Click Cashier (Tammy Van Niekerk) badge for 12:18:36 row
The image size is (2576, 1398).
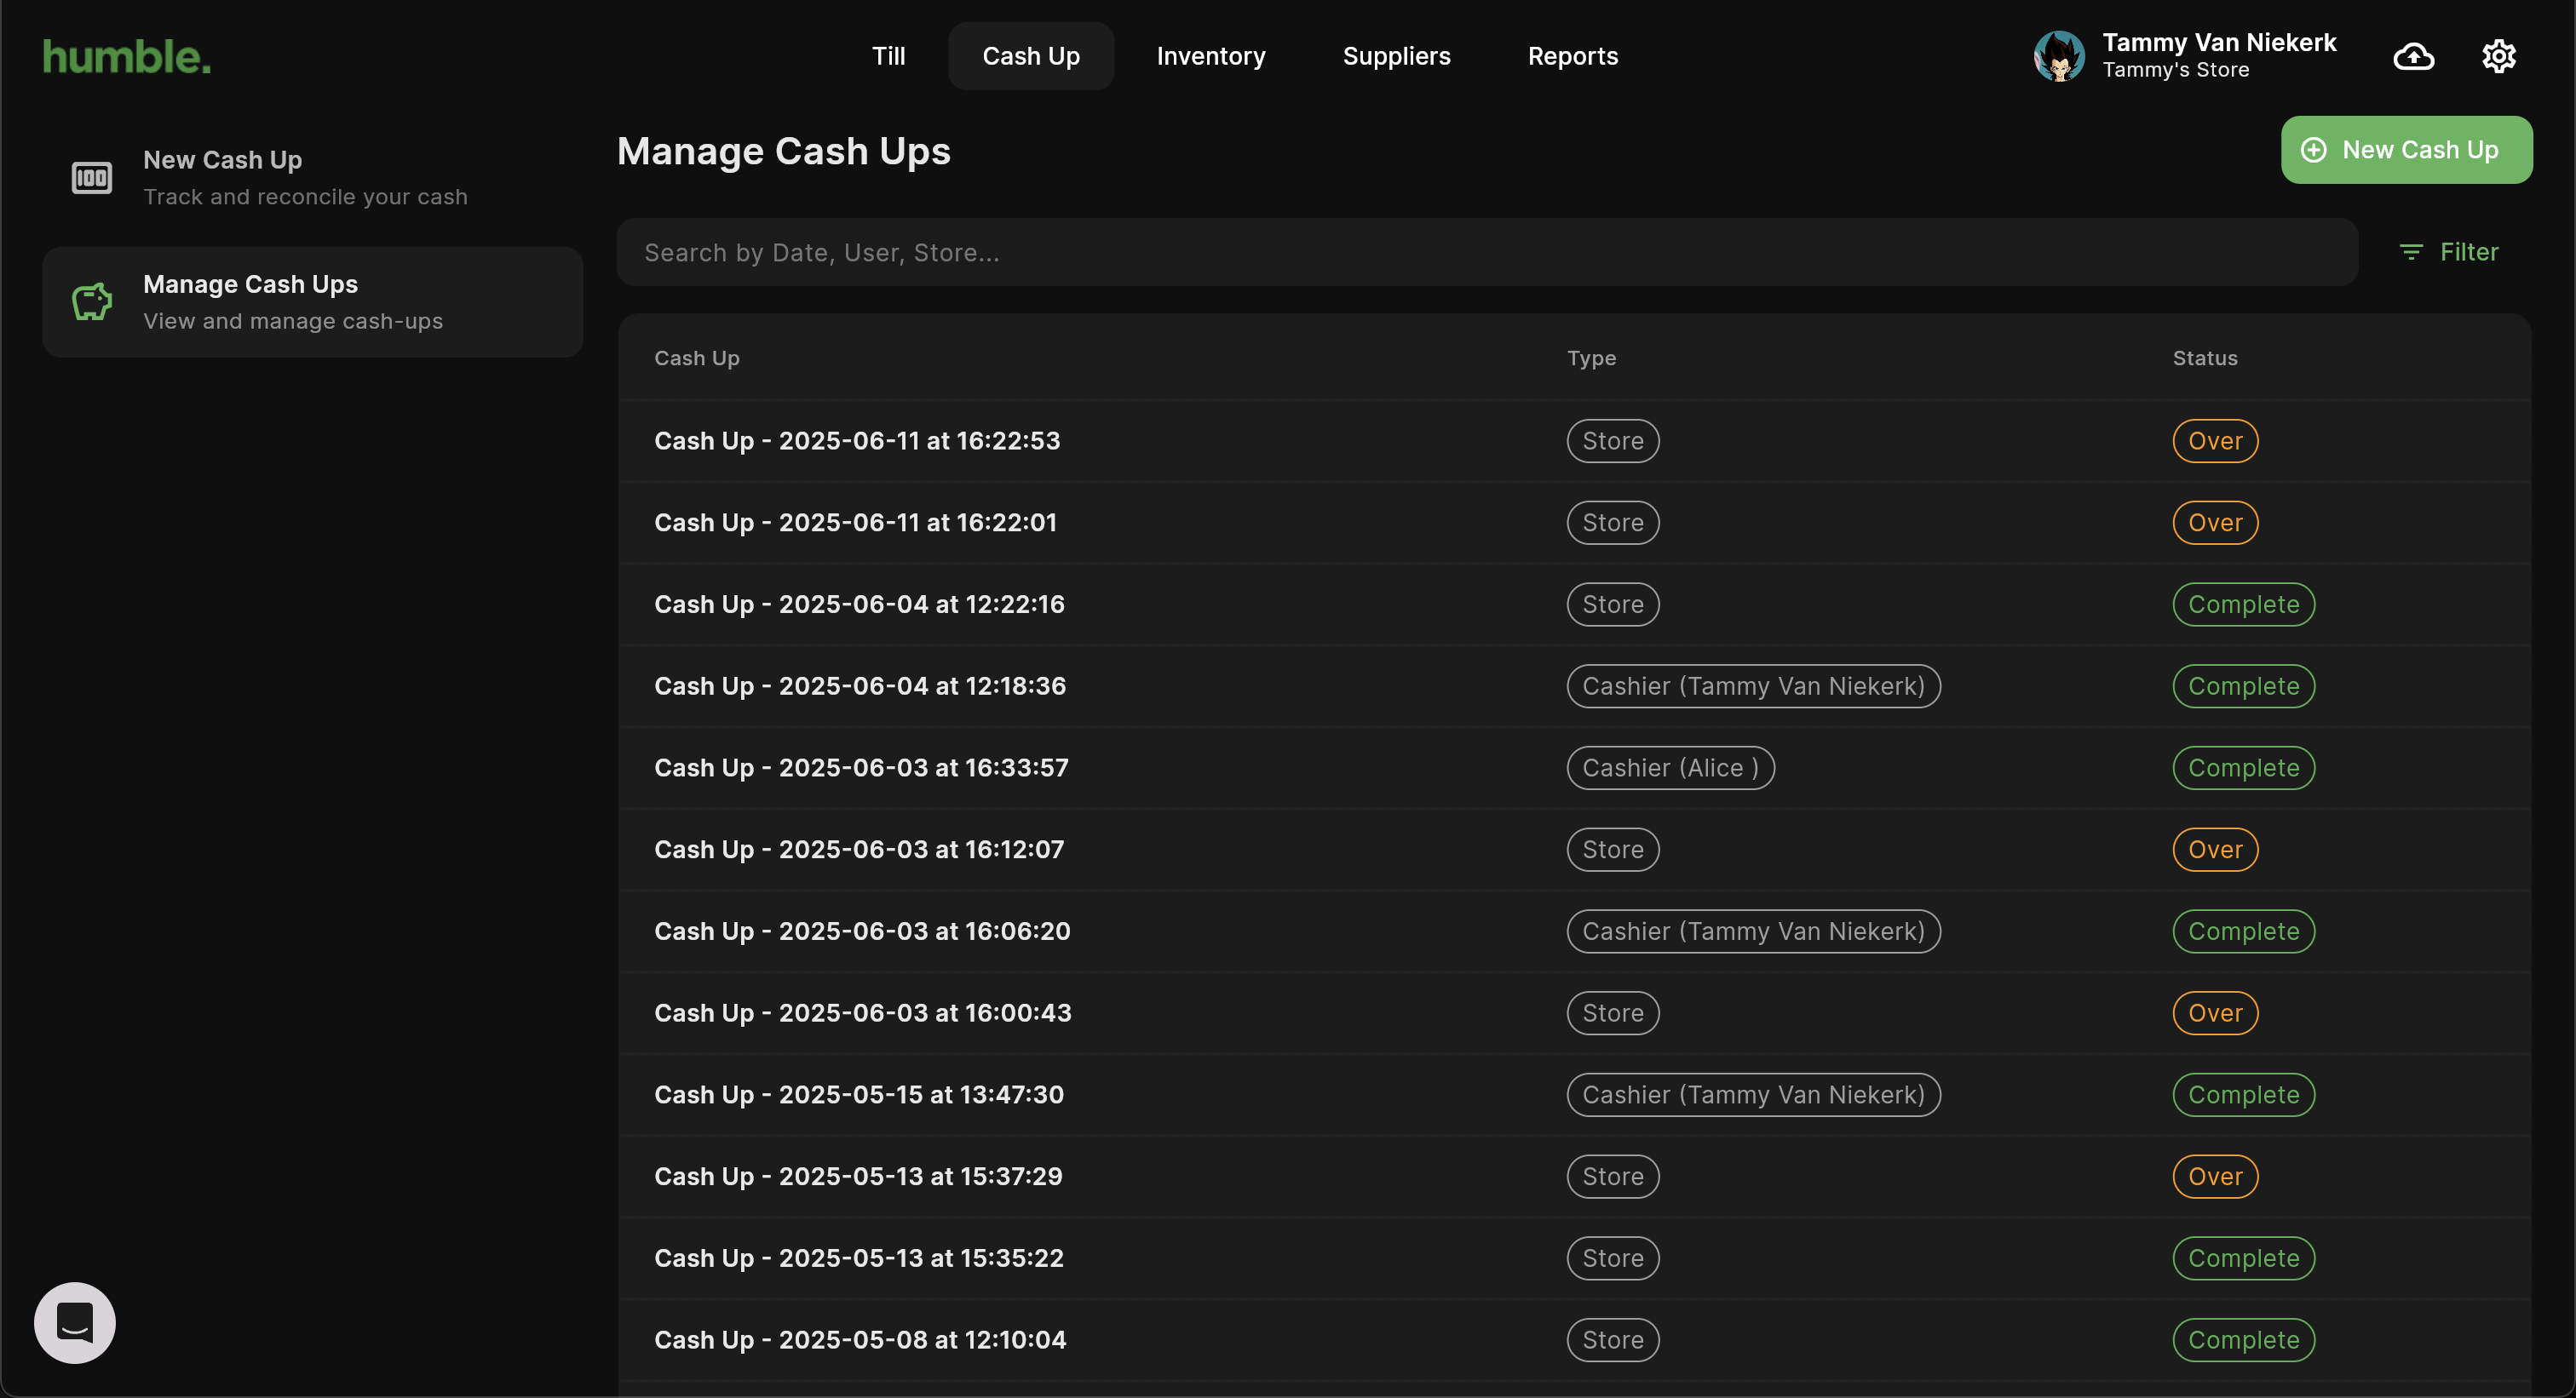[1753, 686]
